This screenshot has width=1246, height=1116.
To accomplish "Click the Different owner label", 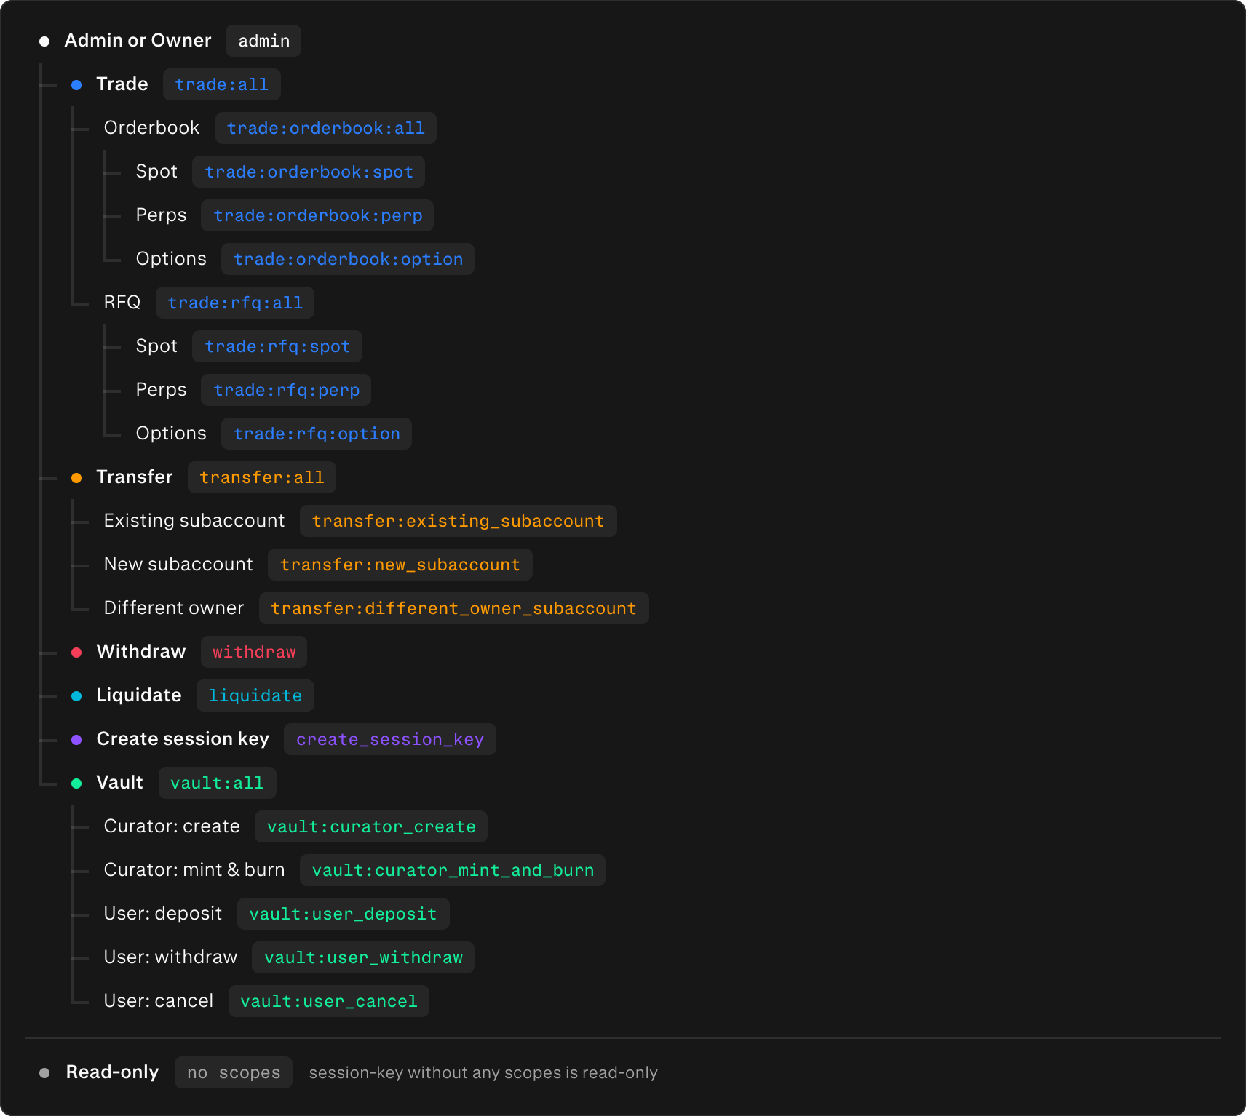I will pyautogui.click(x=174, y=608).
